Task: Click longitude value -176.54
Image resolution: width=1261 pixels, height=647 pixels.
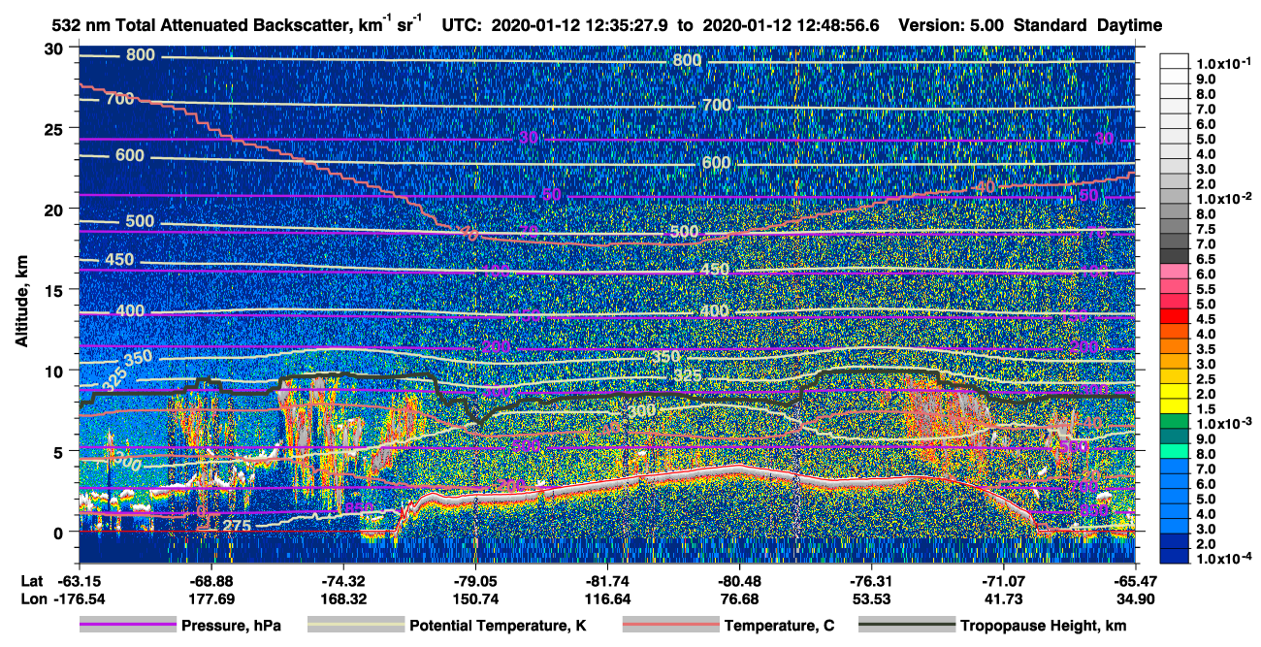Action: pyautogui.click(x=80, y=599)
